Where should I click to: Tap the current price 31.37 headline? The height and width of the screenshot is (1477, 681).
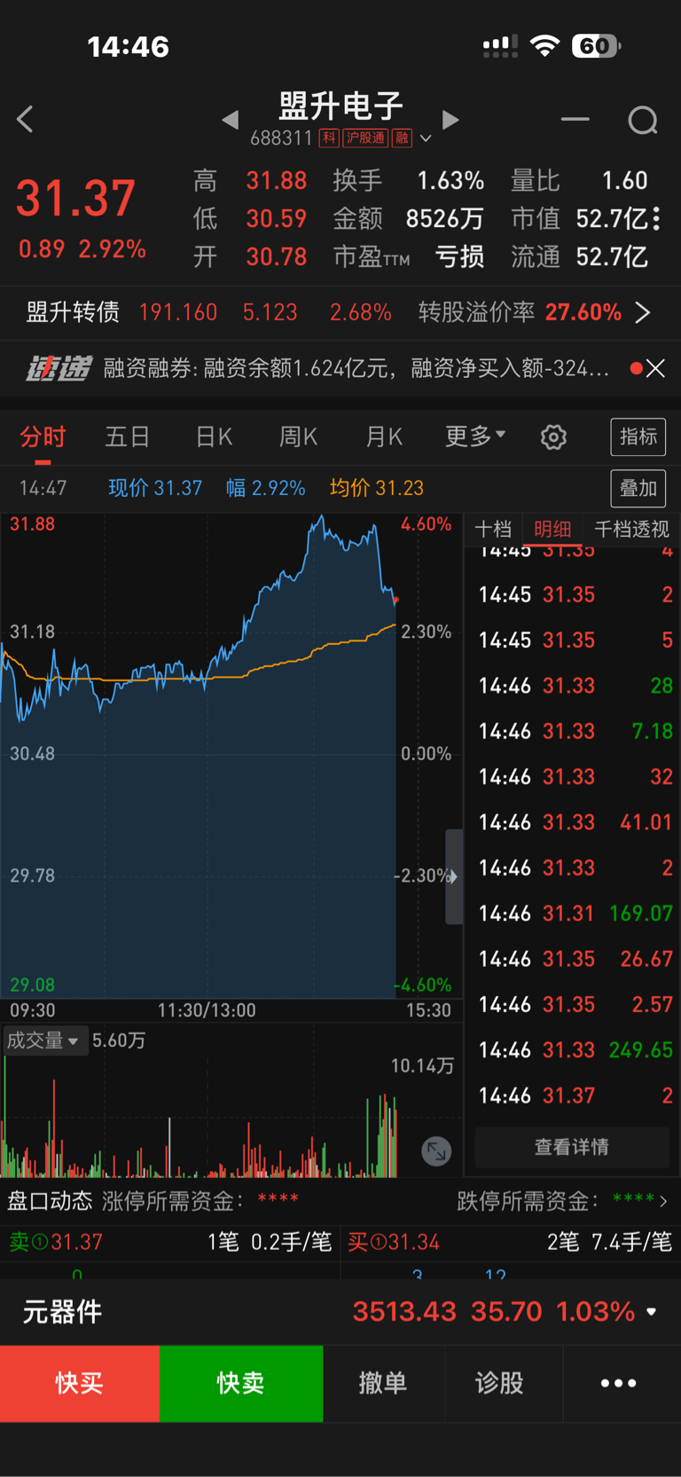tap(76, 198)
